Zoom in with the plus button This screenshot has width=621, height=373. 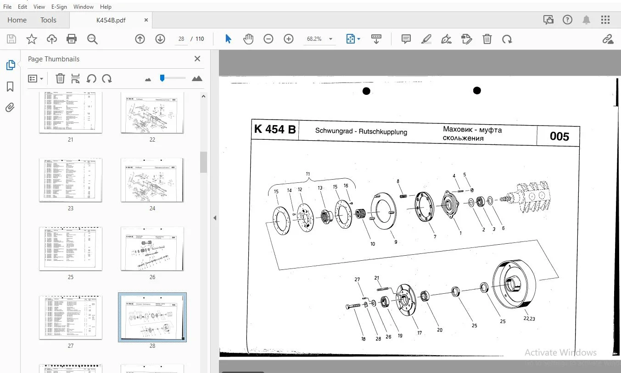point(289,39)
